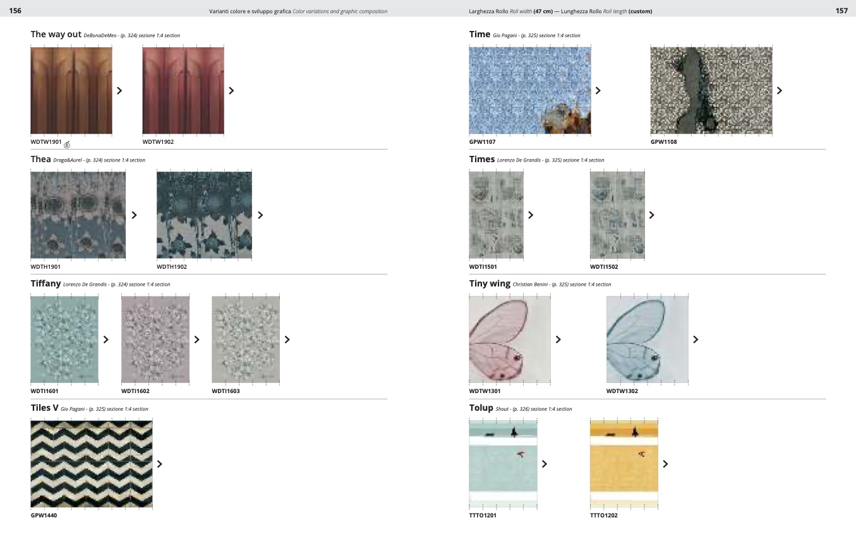Image resolution: width=856 pixels, height=554 pixels.
Task: Open the Tiles V zigzag pattern thumbnail
Action: [x=92, y=464]
